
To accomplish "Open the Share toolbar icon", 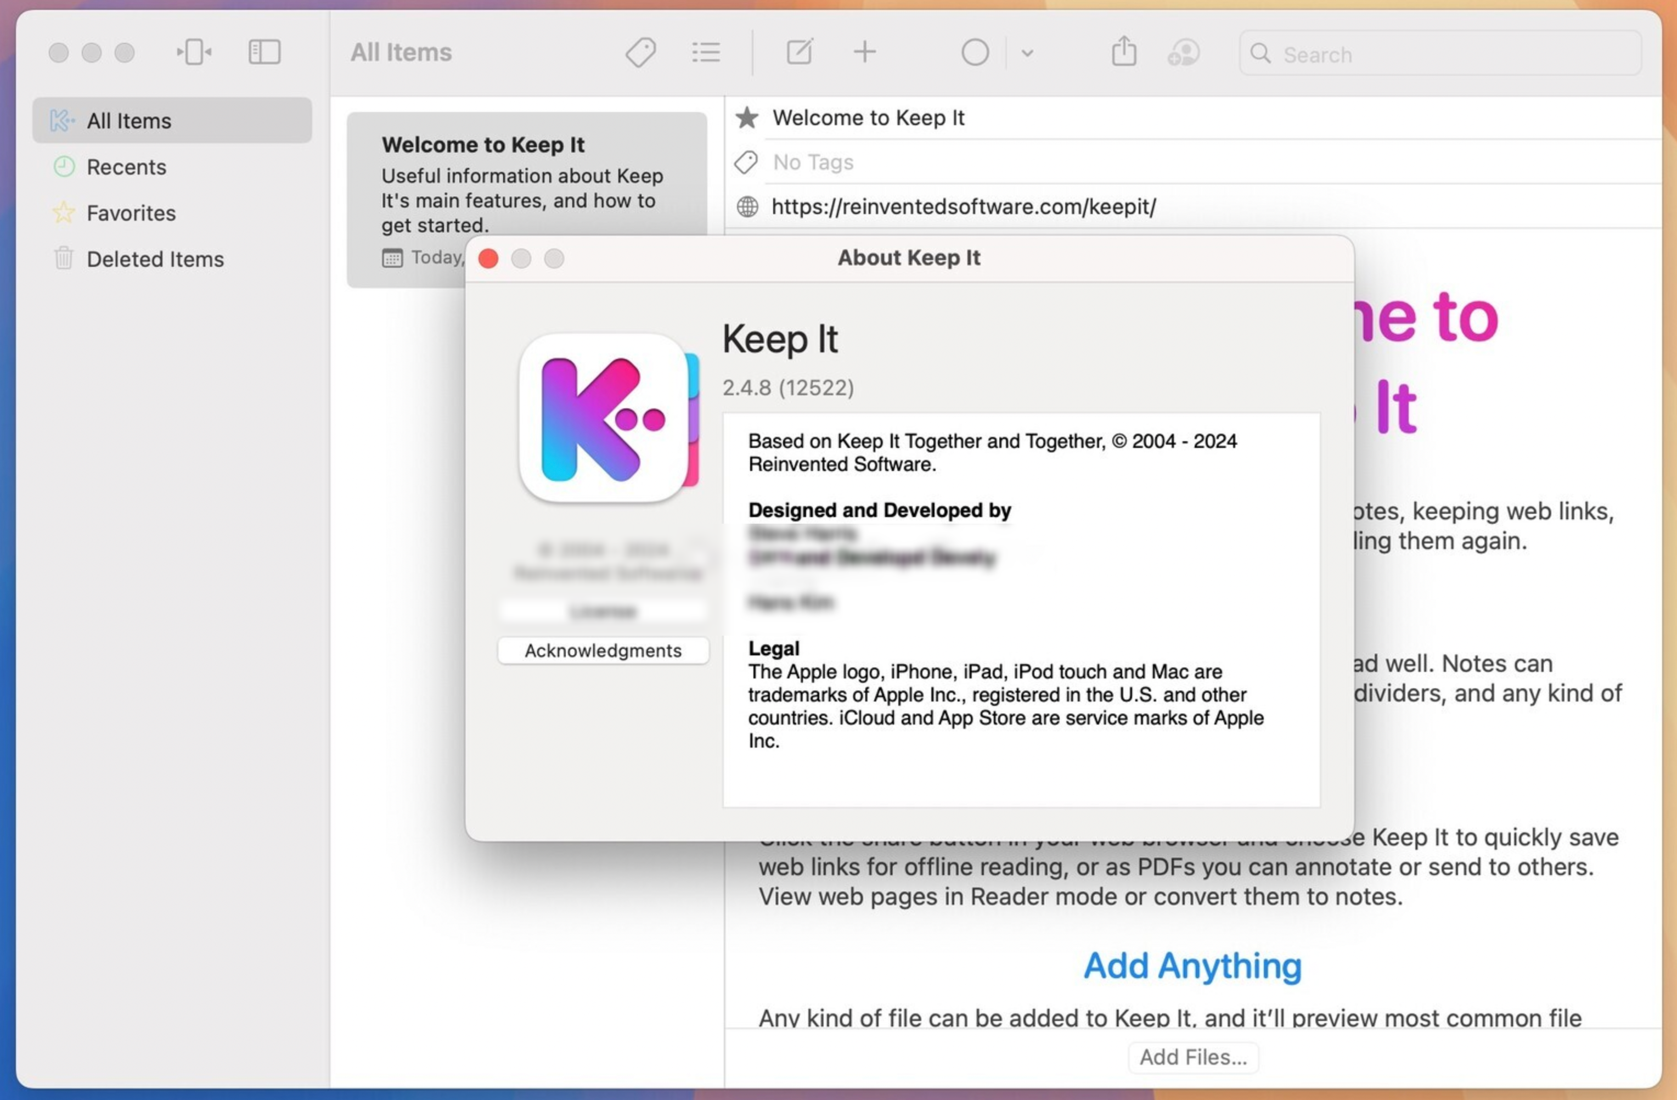I will click(x=1124, y=52).
